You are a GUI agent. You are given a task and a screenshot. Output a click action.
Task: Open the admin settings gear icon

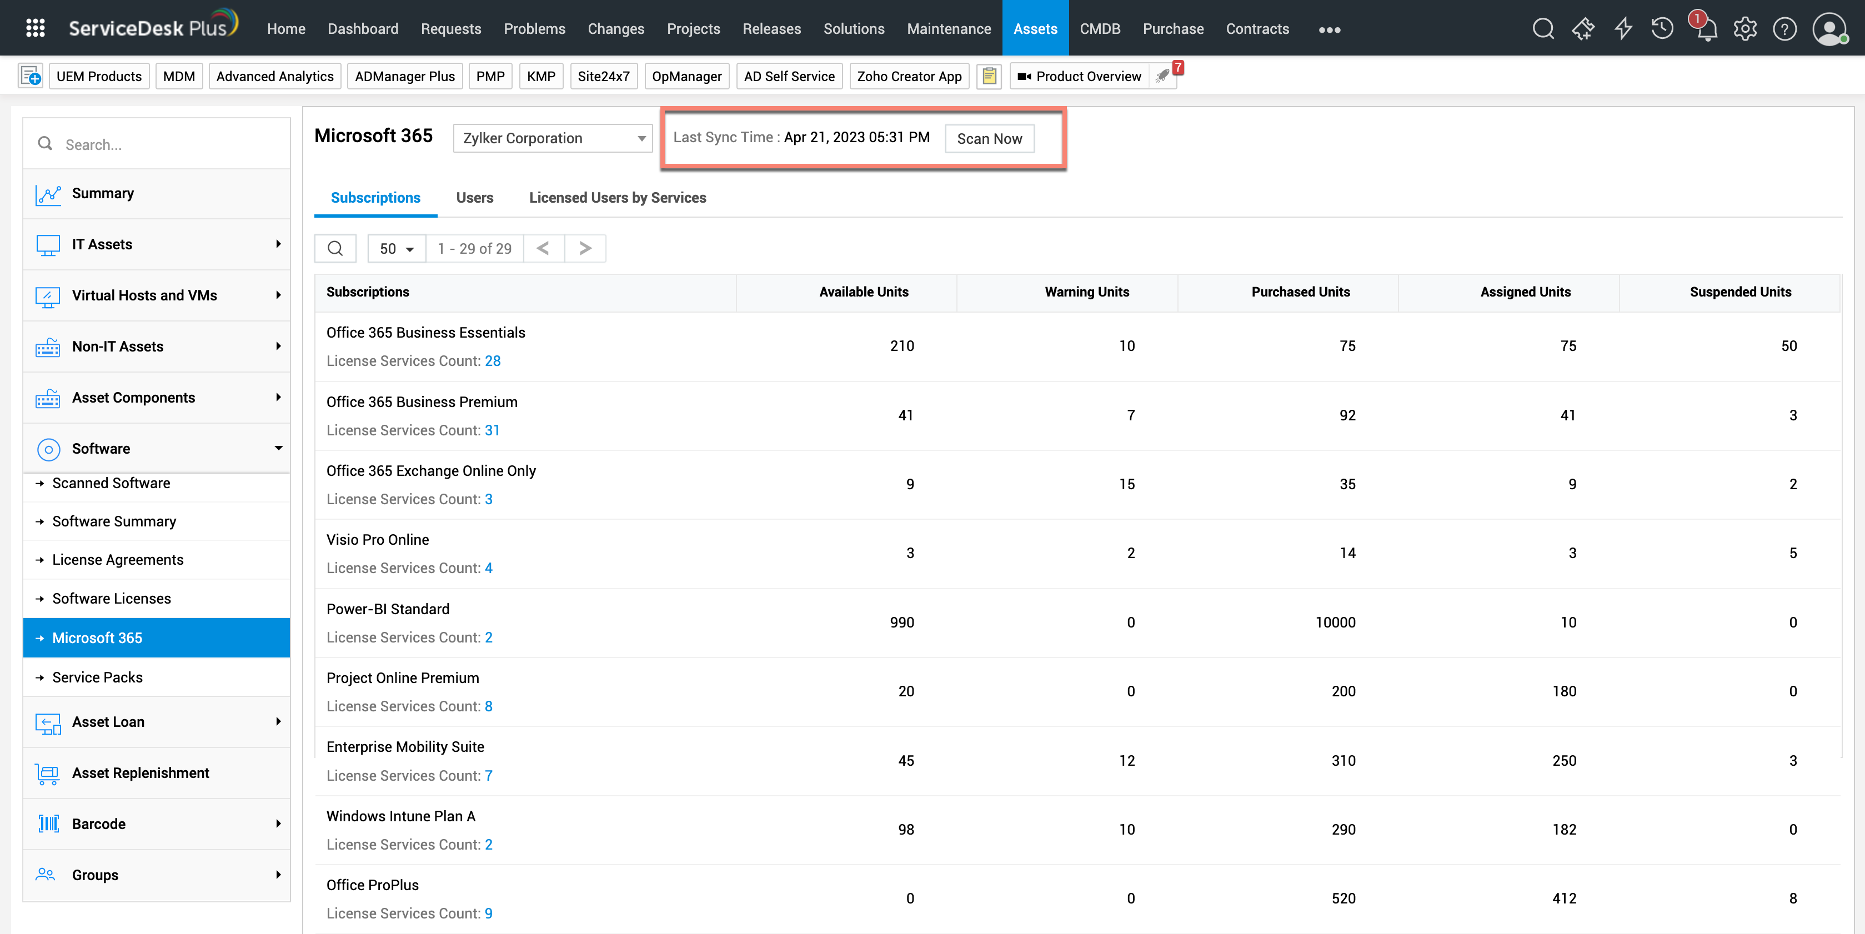[x=1745, y=29]
